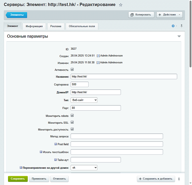Click into the Порт input field
Viewport: 192px width, 185px height.
click(96, 108)
